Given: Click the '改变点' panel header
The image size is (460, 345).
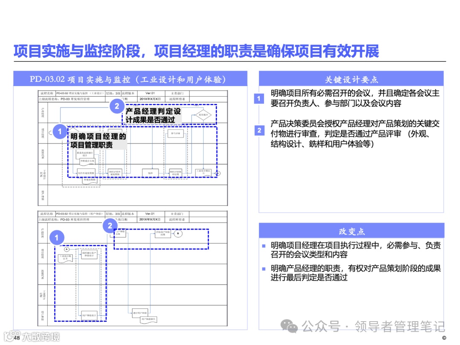Looking at the screenshot, I should pyautogui.click(x=351, y=231).
